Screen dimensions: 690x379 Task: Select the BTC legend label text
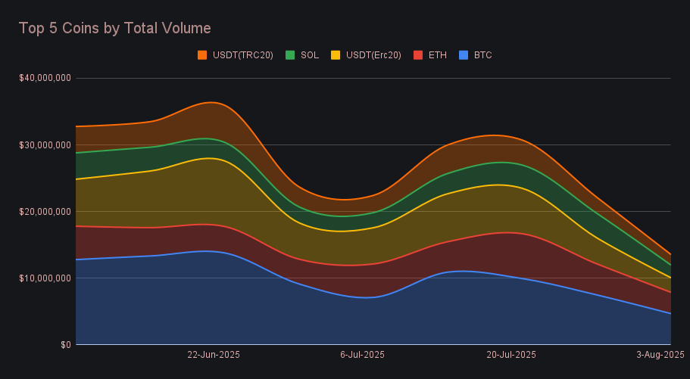[482, 55]
